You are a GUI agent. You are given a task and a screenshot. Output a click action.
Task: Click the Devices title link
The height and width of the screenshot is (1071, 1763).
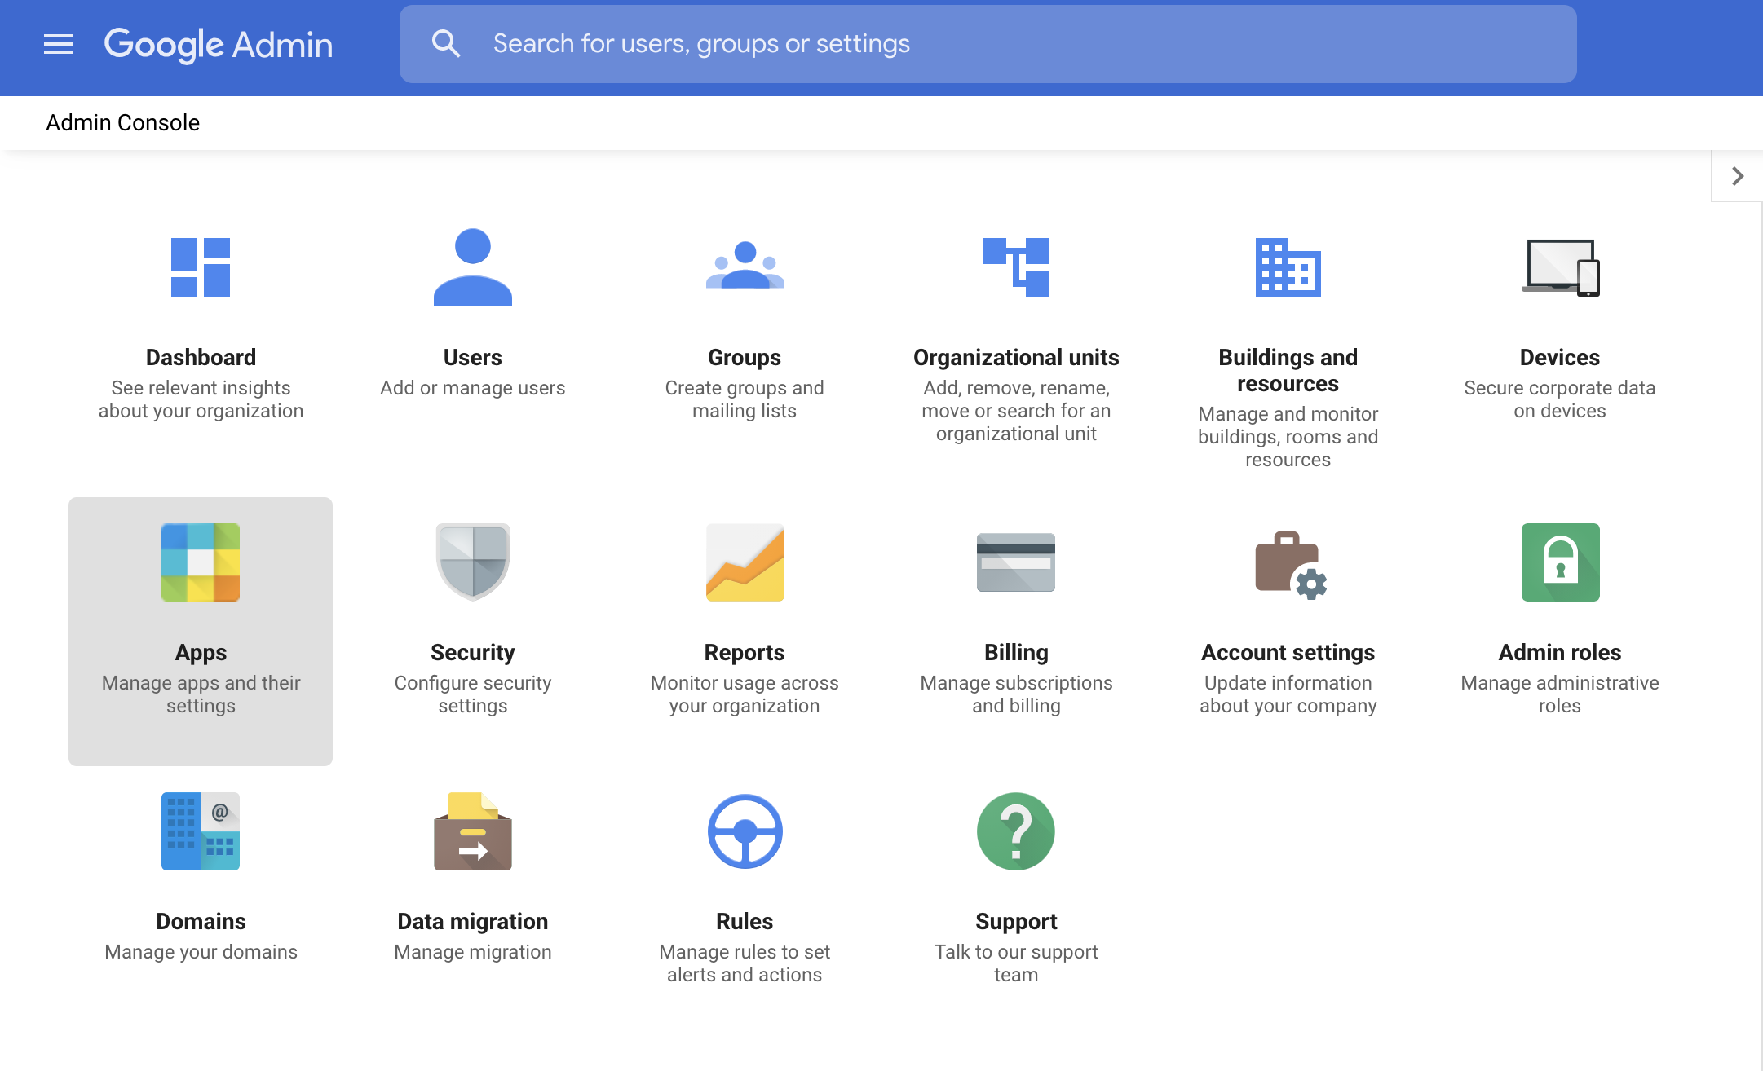coord(1560,358)
